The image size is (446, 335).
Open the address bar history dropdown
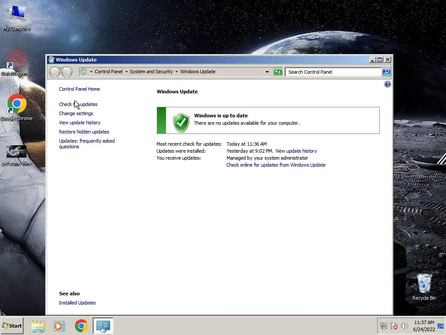coord(267,72)
